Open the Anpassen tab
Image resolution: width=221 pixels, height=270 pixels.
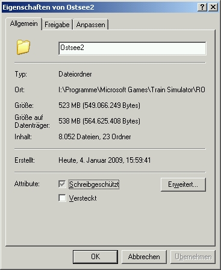(x=90, y=25)
